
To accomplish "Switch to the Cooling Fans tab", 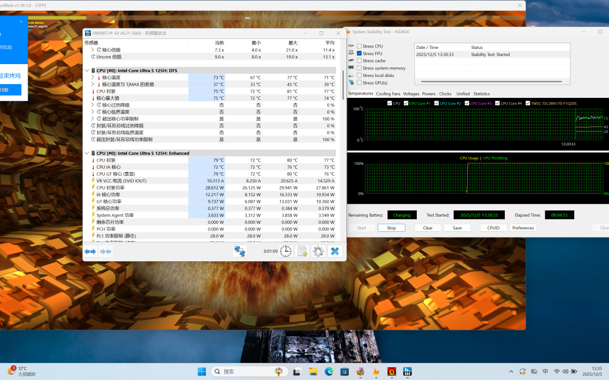I will coord(388,94).
